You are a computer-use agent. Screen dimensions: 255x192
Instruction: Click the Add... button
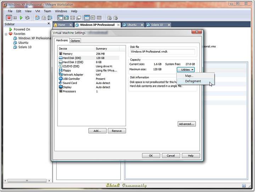(97, 131)
